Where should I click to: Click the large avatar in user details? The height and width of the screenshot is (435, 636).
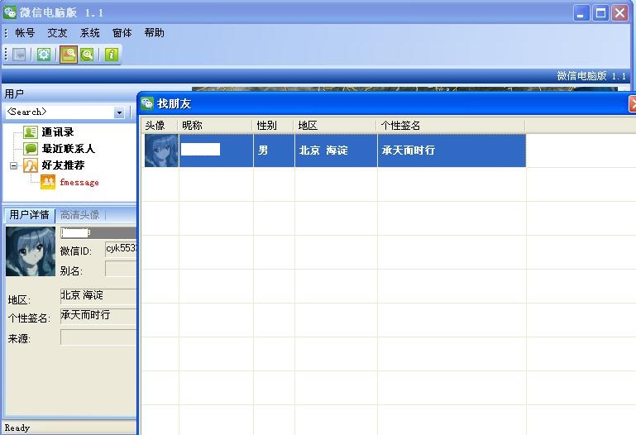click(x=31, y=251)
